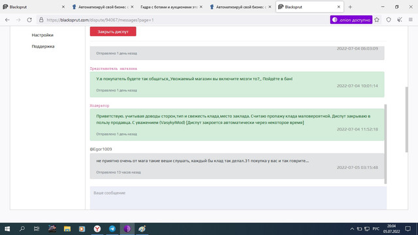Open the last pinned taskbar app icon
The width and height of the screenshot is (418, 235).
point(142,229)
